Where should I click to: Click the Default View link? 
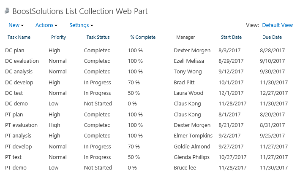[x=278, y=25]
